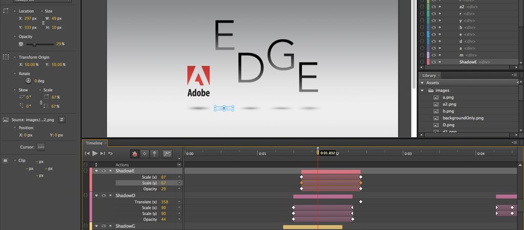The height and width of the screenshot is (230, 524).
Task: Click the Play button in Timeline
Action: click(95, 153)
